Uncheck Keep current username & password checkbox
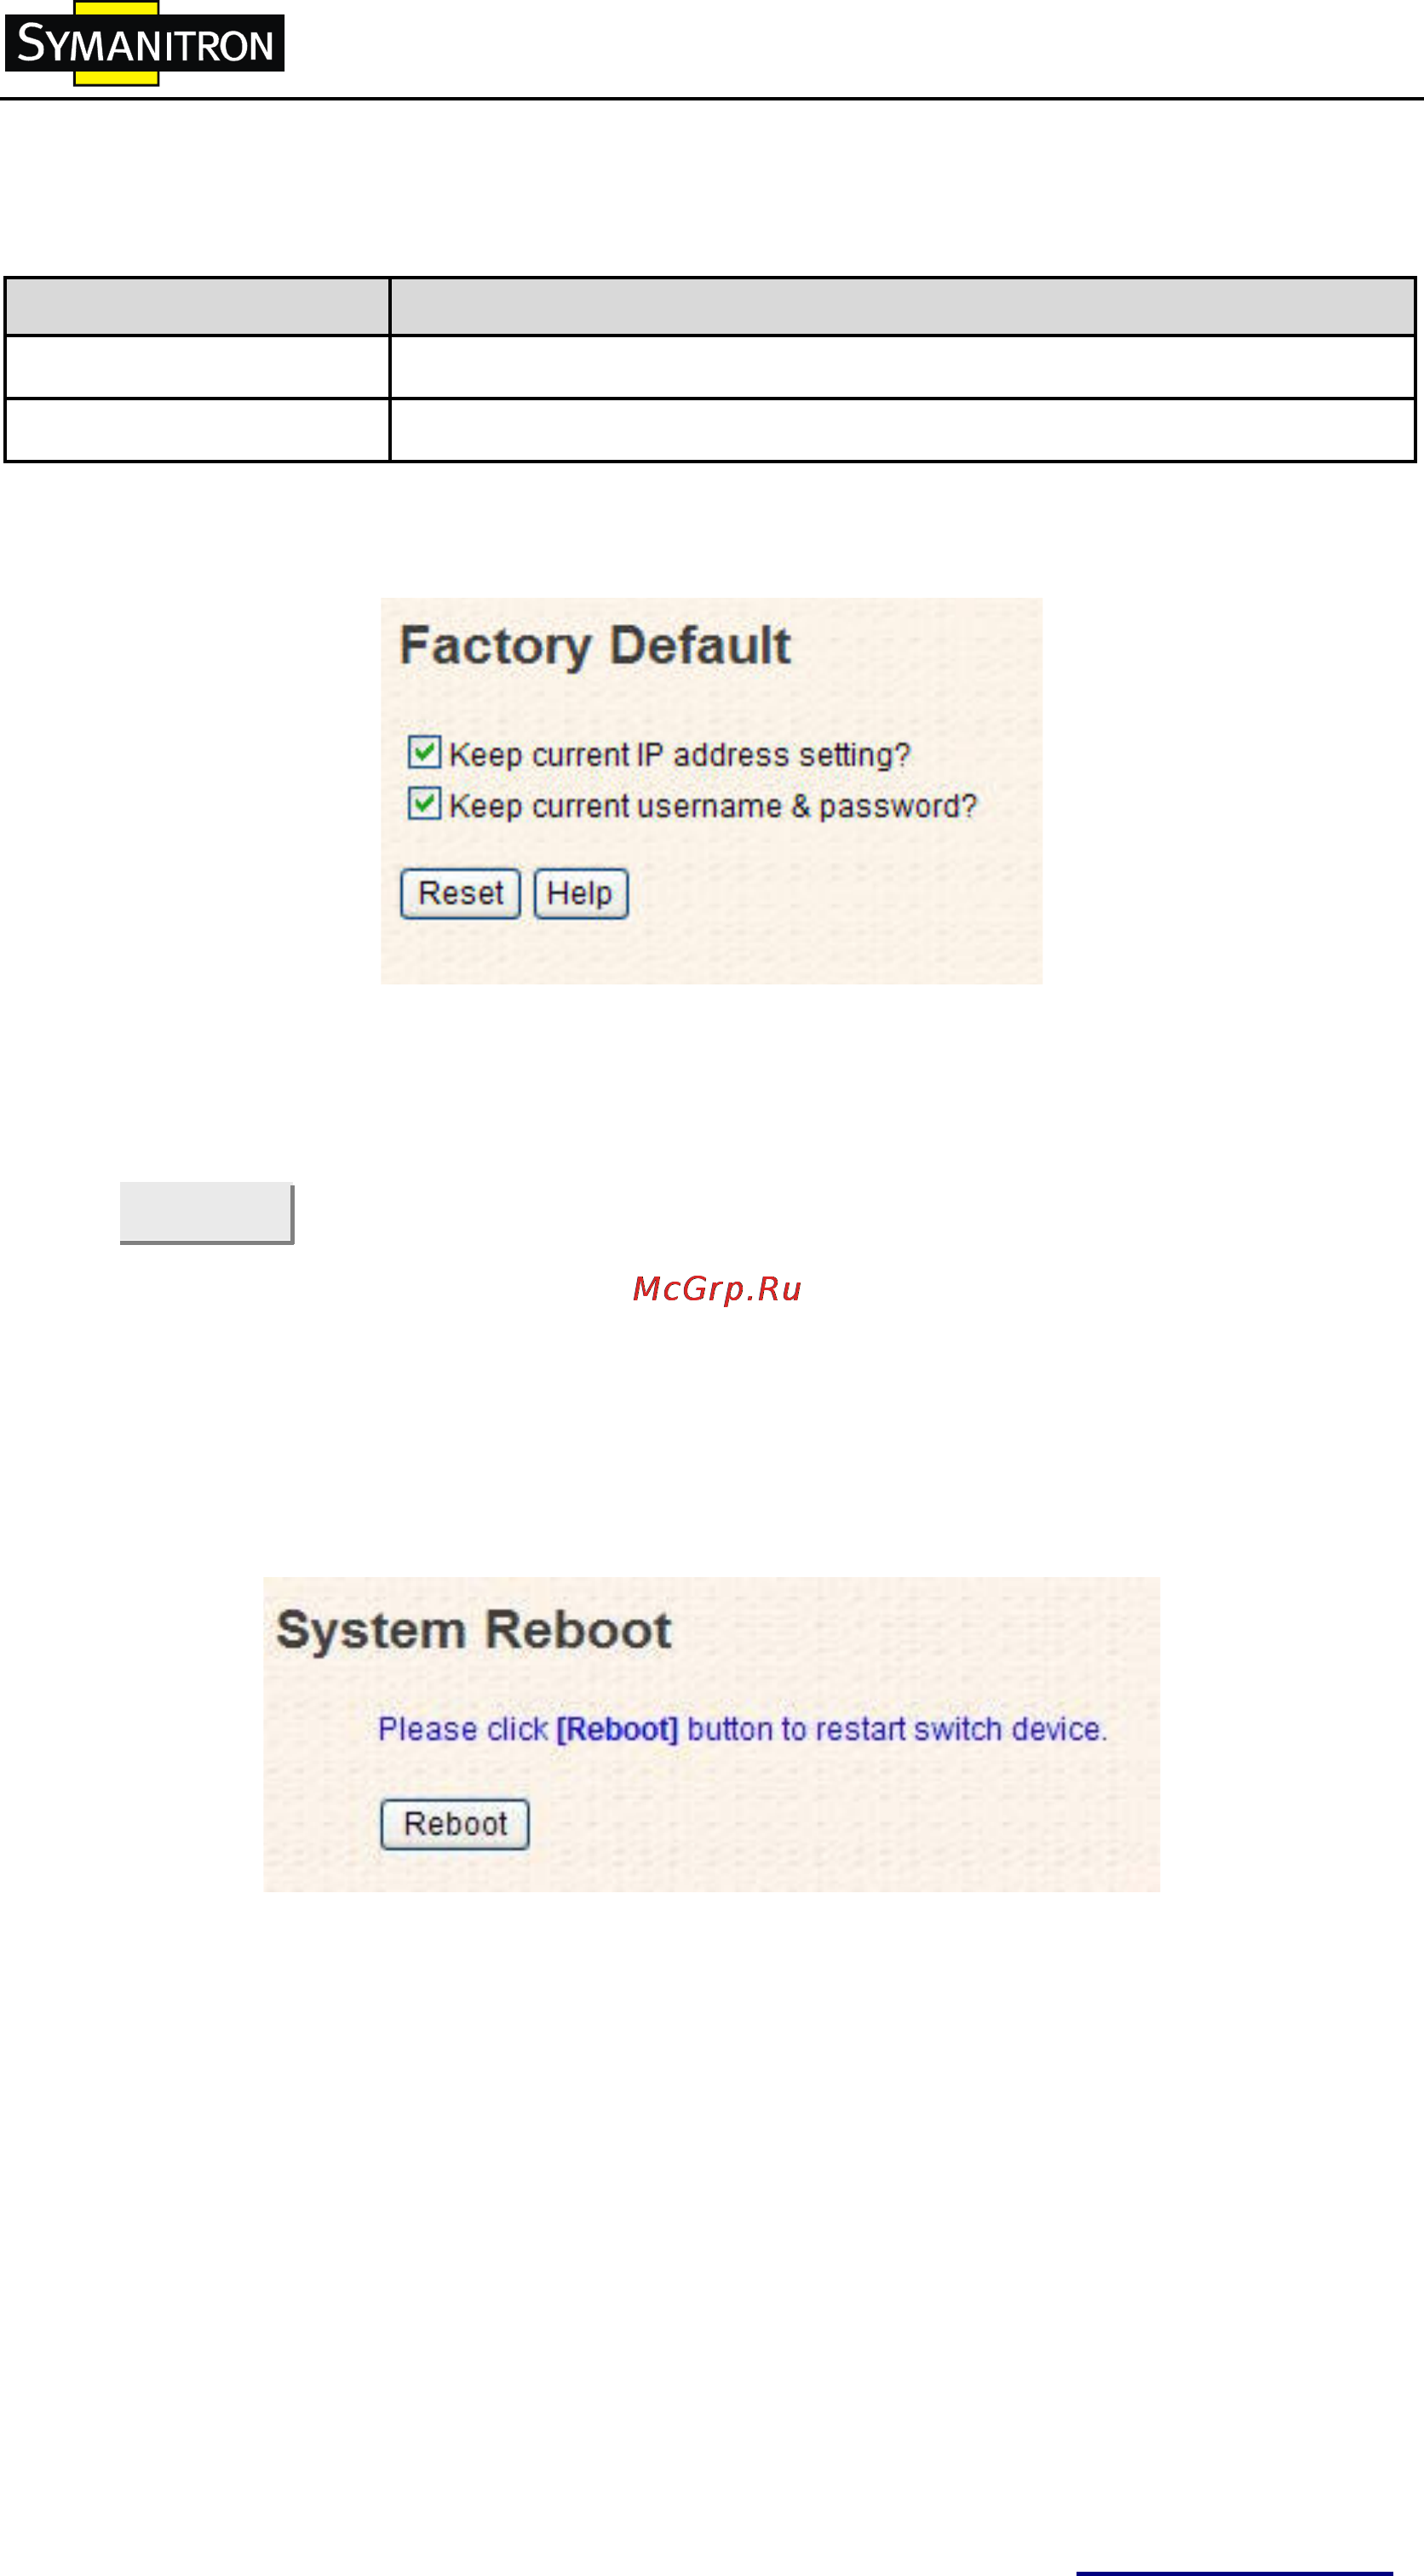Viewport: 1424px width, 2576px height. click(424, 803)
